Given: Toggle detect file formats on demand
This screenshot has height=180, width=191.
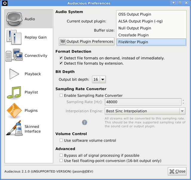Looking at the screenshot, I should click(61, 58).
